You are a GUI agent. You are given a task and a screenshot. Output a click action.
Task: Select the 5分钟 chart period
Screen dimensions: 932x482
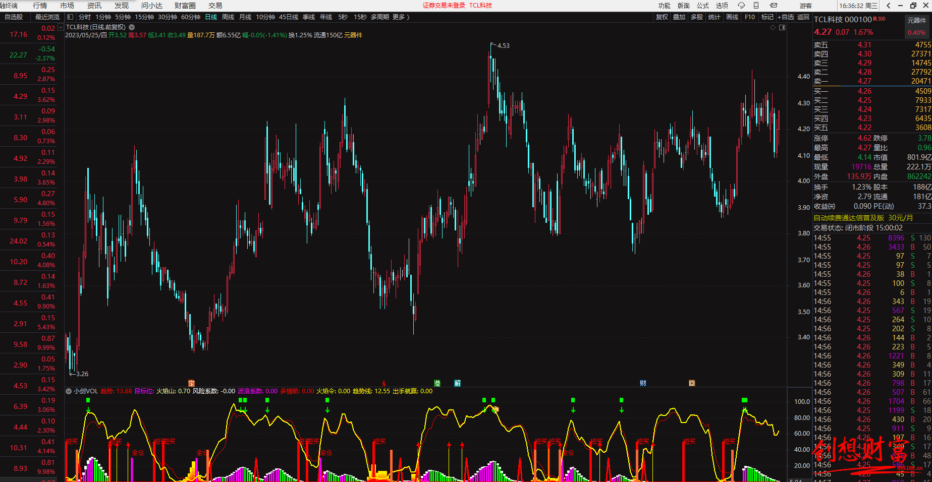[123, 17]
